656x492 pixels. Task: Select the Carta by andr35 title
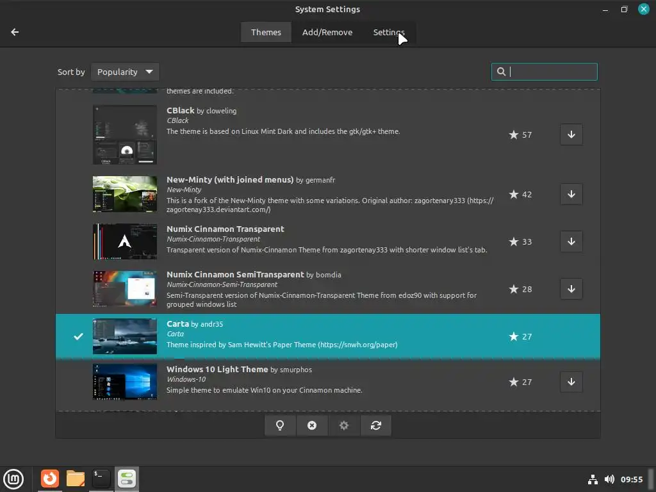pos(195,324)
